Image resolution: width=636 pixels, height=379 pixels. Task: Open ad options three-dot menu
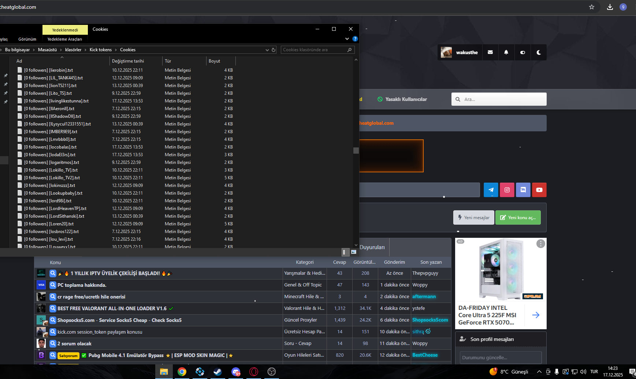click(540, 244)
